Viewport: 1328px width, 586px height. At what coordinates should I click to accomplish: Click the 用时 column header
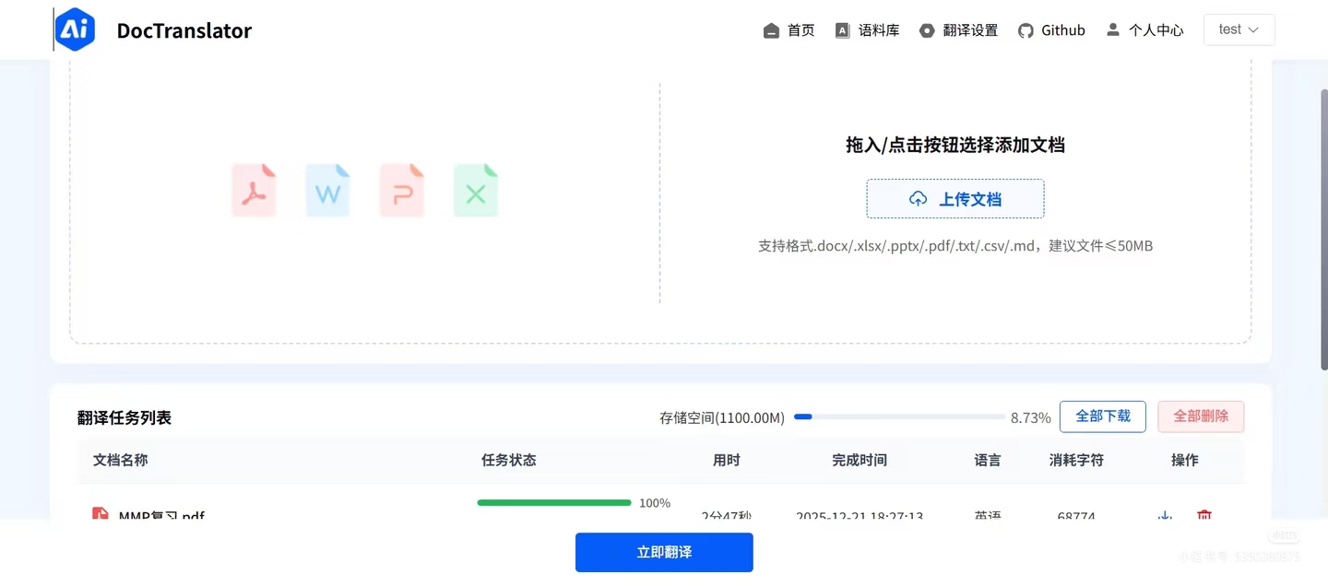[x=727, y=460]
